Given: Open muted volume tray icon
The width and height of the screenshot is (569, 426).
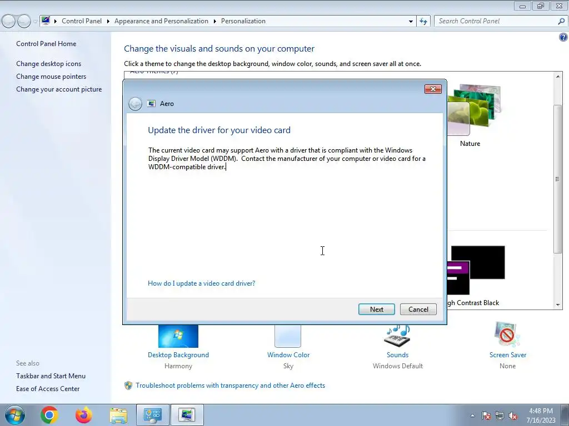Looking at the screenshot, I should tap(513, 415).
